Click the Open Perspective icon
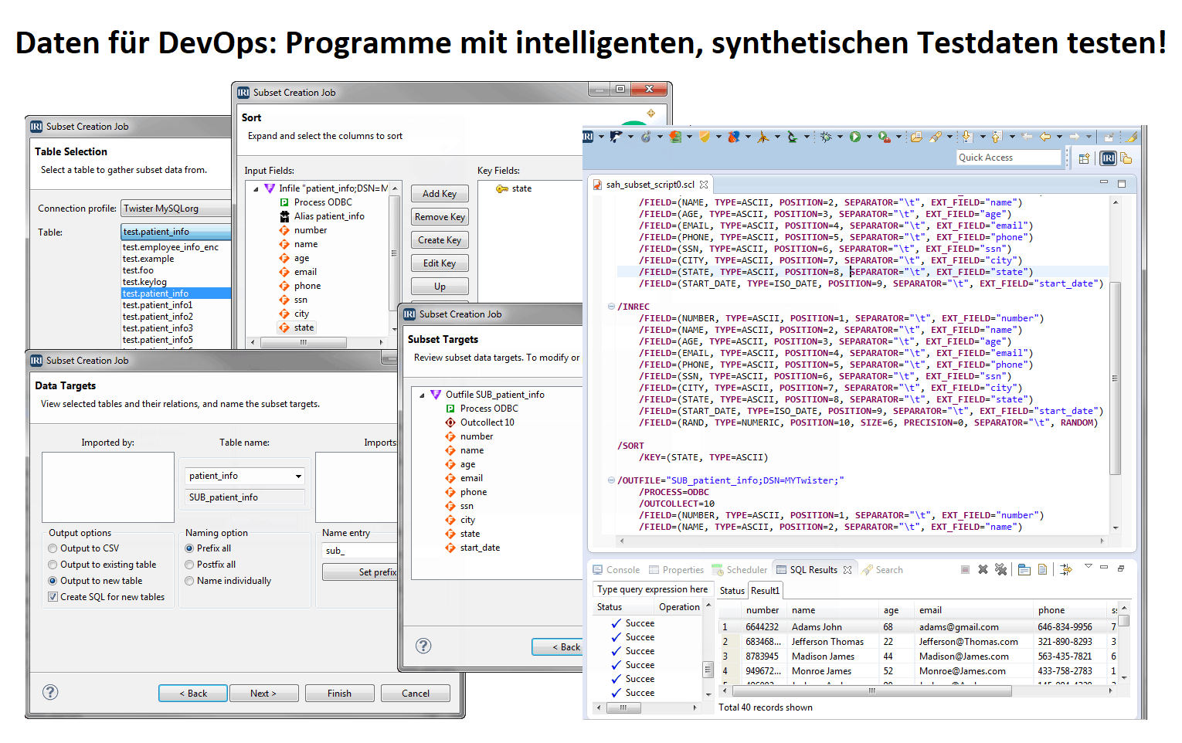The height and width of the screenshot is (743, 1182). pos(1084,158)
